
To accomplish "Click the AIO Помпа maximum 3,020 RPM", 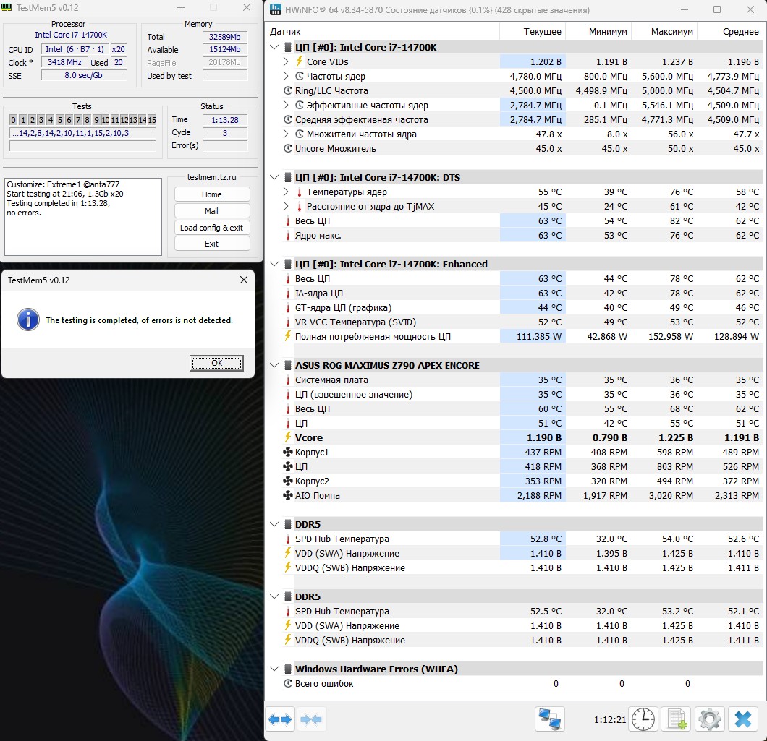I will click(671, 495).
